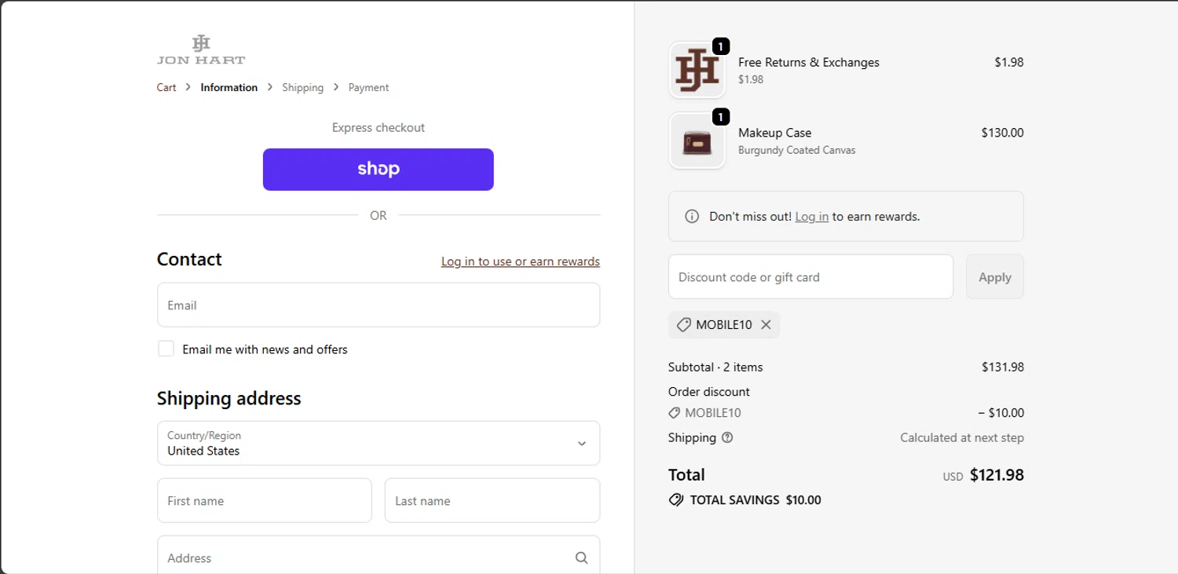
Task: Click the Calculated at next step text
Action: click(x=962, y=437)
